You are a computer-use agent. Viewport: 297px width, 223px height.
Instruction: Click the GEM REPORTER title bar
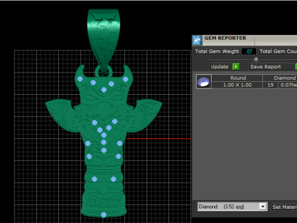(x=244, y=40)
